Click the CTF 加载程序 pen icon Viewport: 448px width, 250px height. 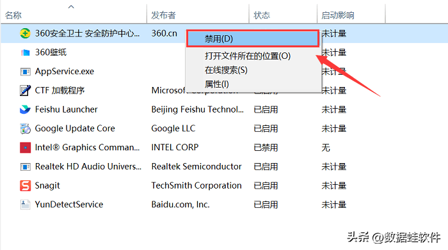25,90
